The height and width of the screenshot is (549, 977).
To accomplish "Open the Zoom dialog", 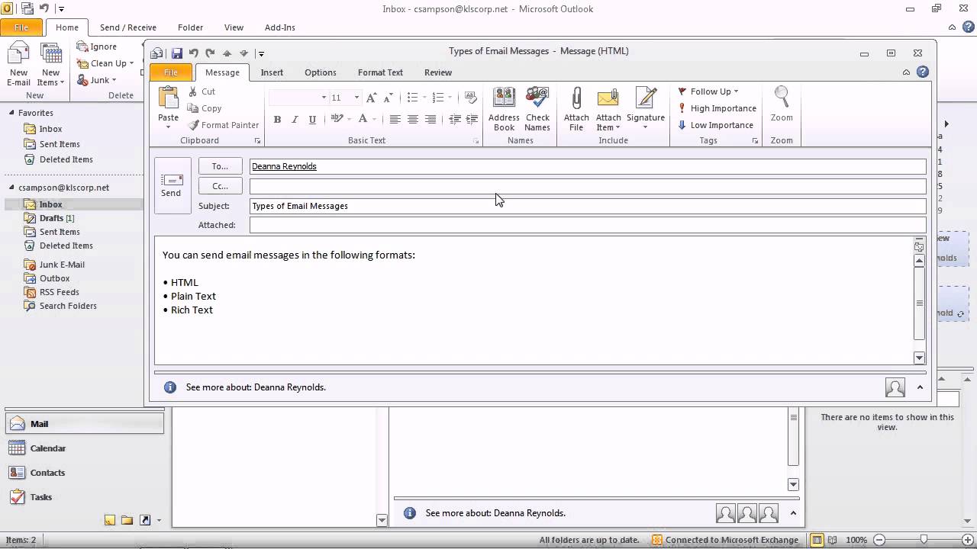I will 782,104.
